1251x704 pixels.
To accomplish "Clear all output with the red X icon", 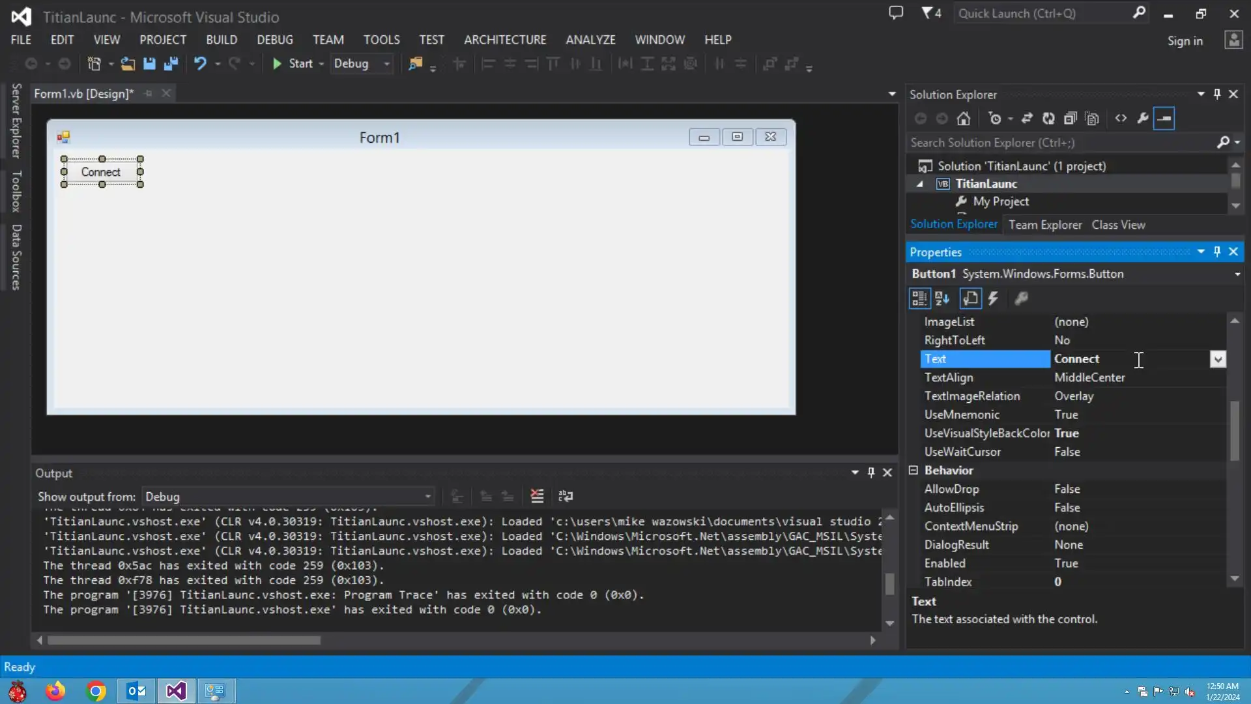I will (x=537, y=497).
